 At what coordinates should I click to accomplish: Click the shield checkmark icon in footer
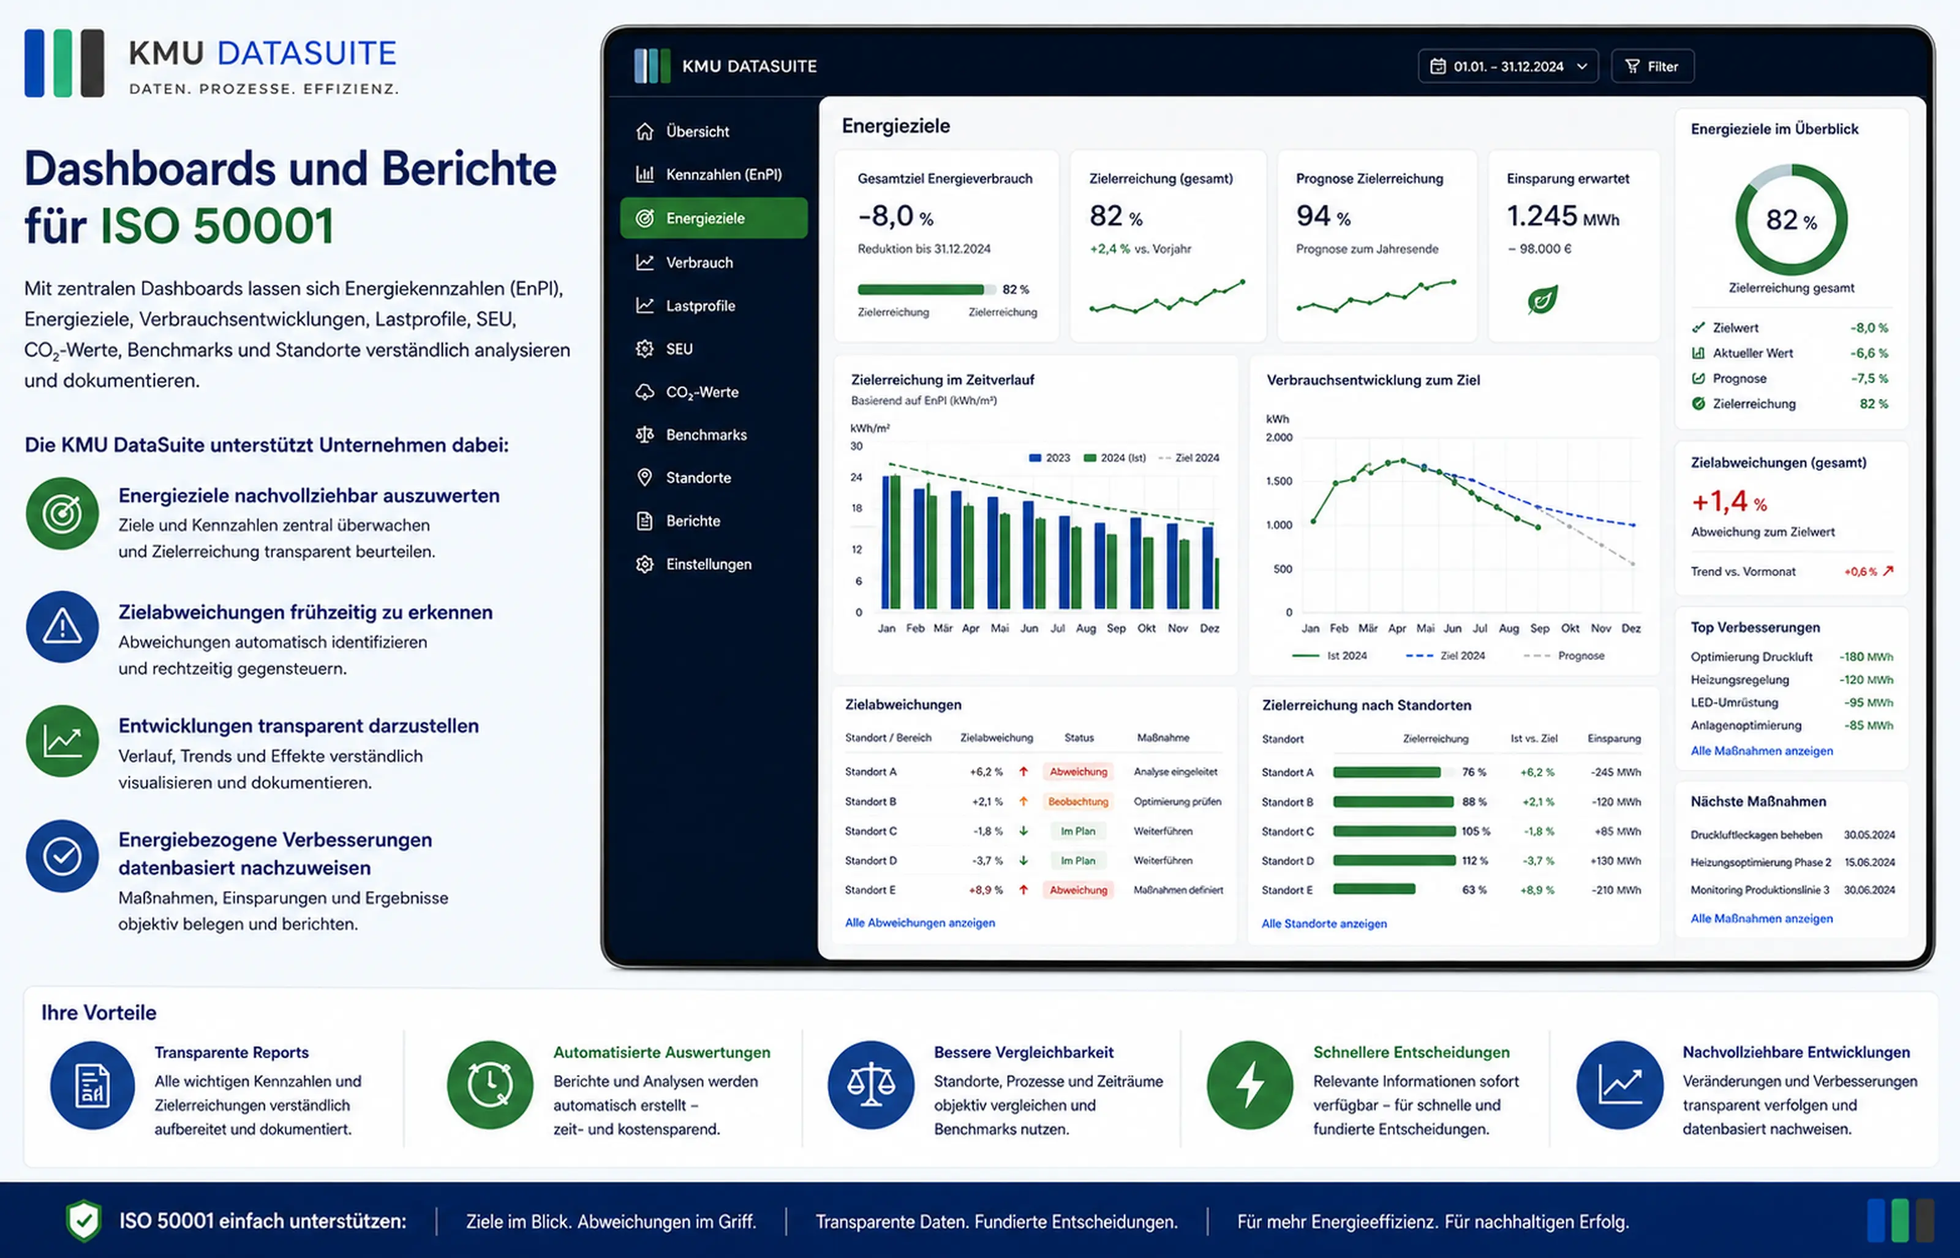83,1221
